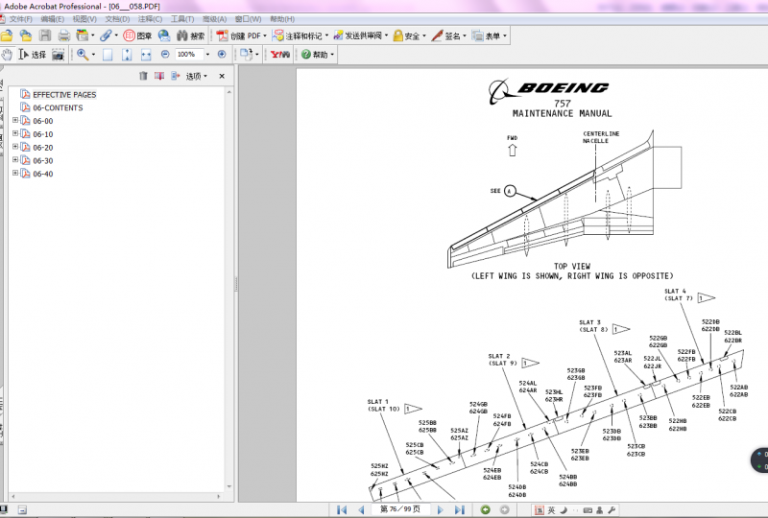Viewport: 768px width, 518px height.
Task: Expand the 06-40 bookmark
Action: coord(15,173)
